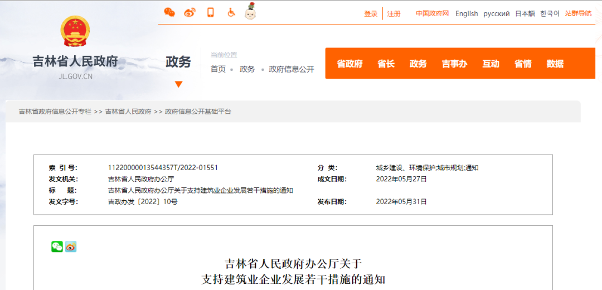Open the 站群导航 site navigation

click(578, 13)
